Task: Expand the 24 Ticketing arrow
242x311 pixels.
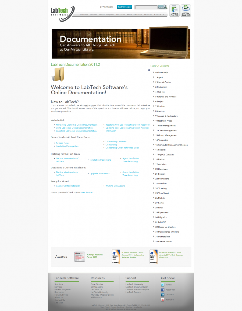Action: [154, 188]
